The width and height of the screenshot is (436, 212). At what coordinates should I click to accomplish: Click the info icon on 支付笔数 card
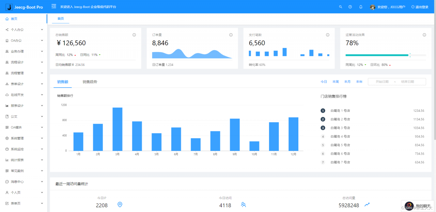328,35
